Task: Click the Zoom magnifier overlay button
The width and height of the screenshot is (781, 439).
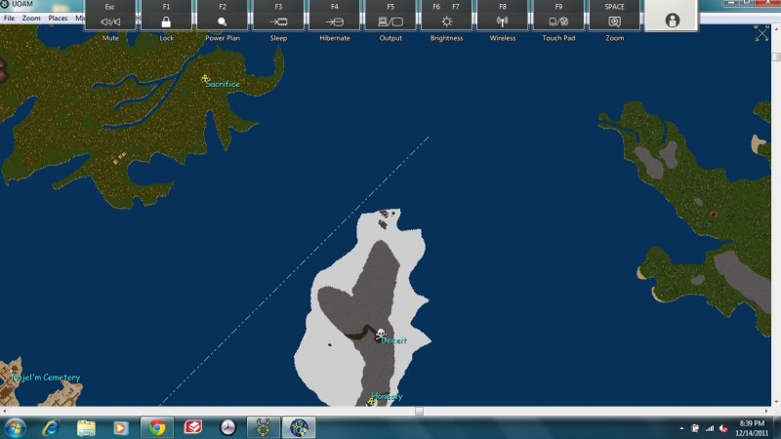Action: [614, 20]
